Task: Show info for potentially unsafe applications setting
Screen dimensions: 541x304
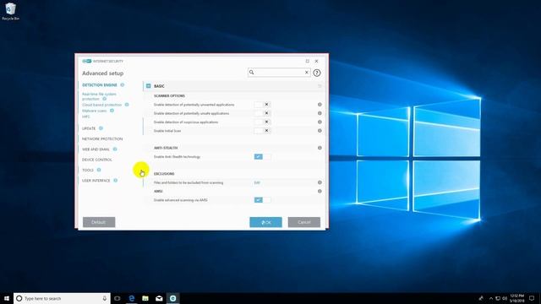Action: [x=320, y=113]
